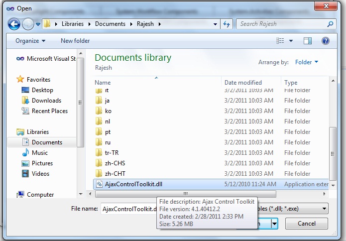The image size is (346, 241).
Task: Select the nl folder
Action: coord(211,121)
